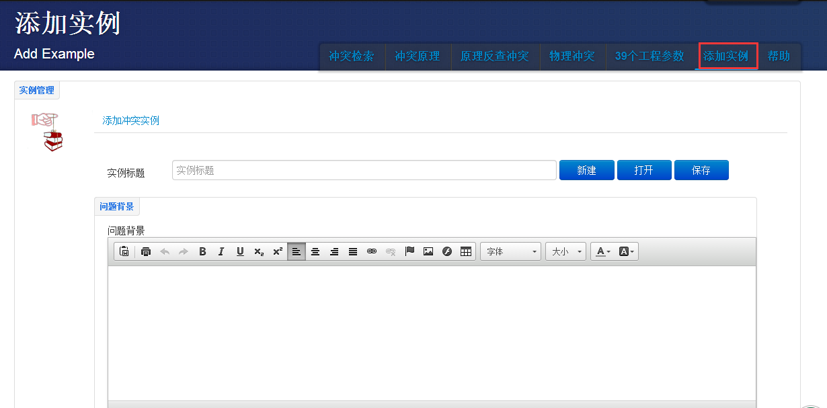
Task: Click the paste from Word icon
Action: pyautogui.click(x=124, y=251)
